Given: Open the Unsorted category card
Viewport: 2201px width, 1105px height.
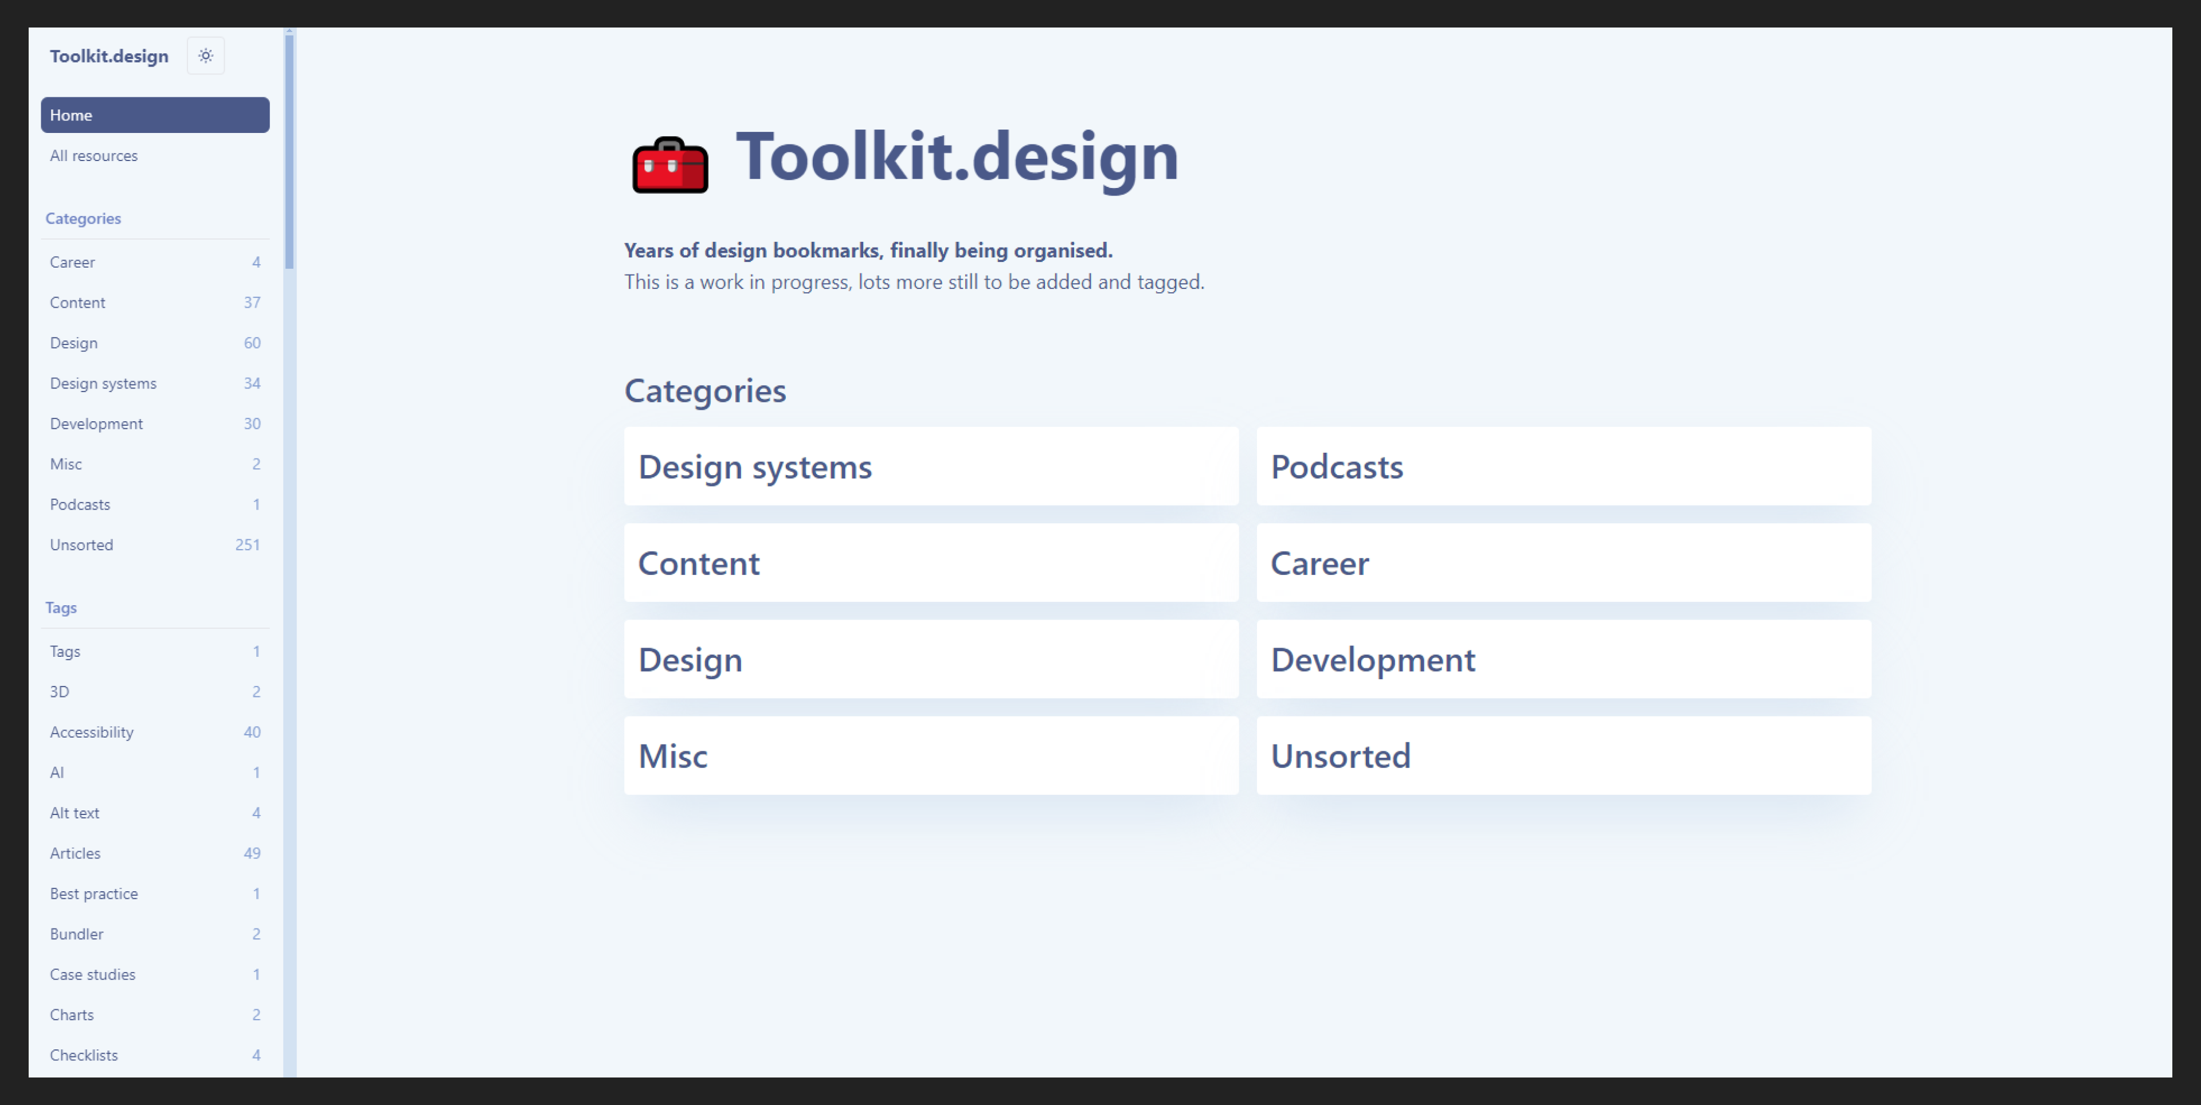Looking at the screenshot, I should point(1562,757).
